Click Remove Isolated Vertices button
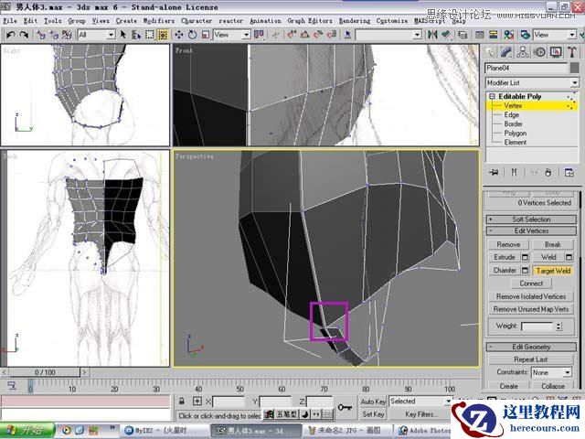The height and width of the screenshot is (439, 585). [x=531, y=296]
